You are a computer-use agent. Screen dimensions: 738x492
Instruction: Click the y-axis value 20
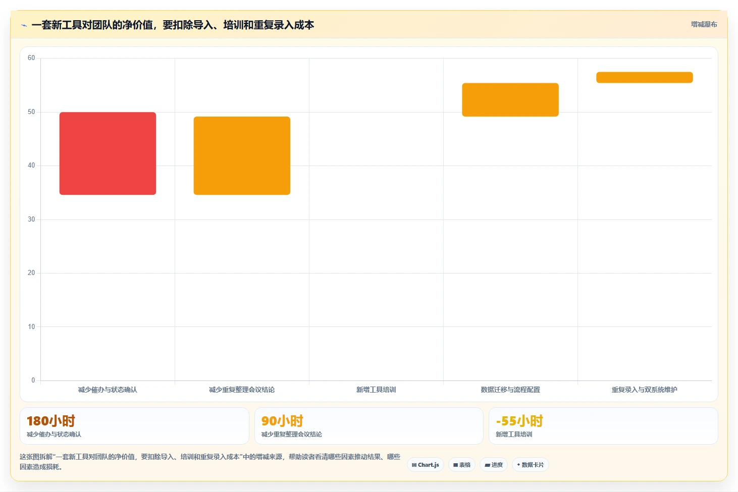click(x=31, y=273)
